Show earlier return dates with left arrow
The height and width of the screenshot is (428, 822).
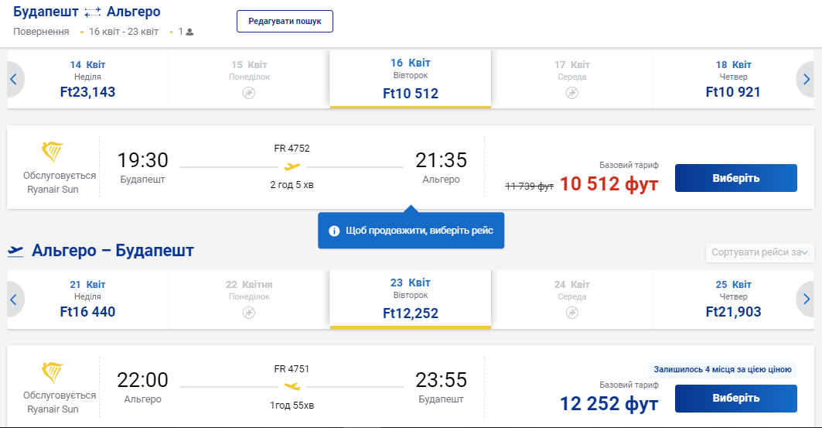click(14, 299)
